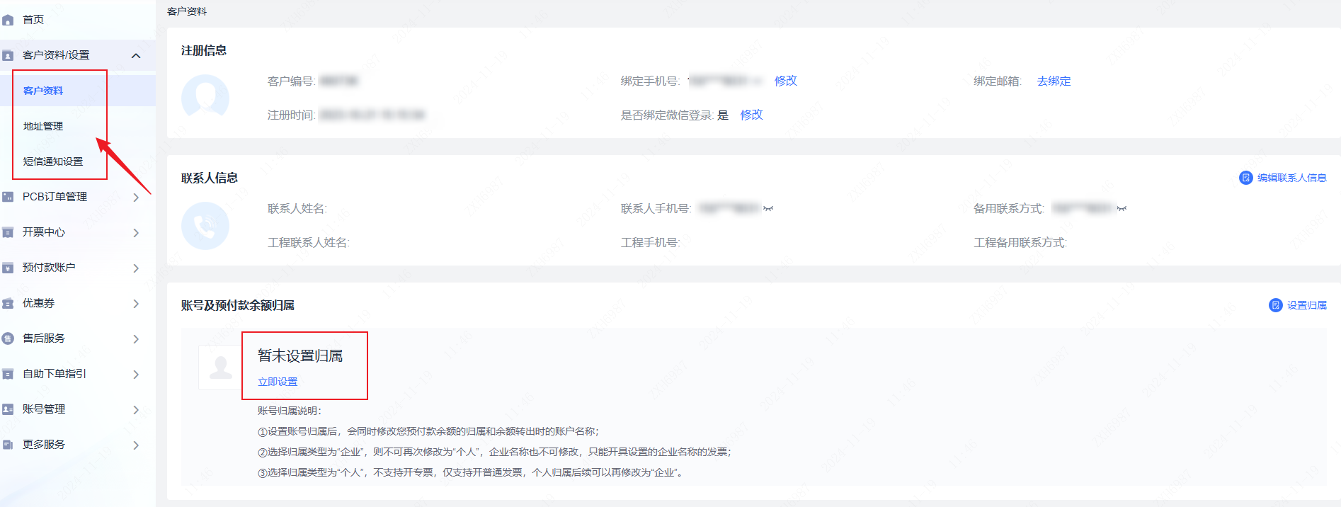The height and width of the screenshot is (507, 1341).
Task: Click the 开票中心 sidebar icon
Action: (x=8, y=232)
